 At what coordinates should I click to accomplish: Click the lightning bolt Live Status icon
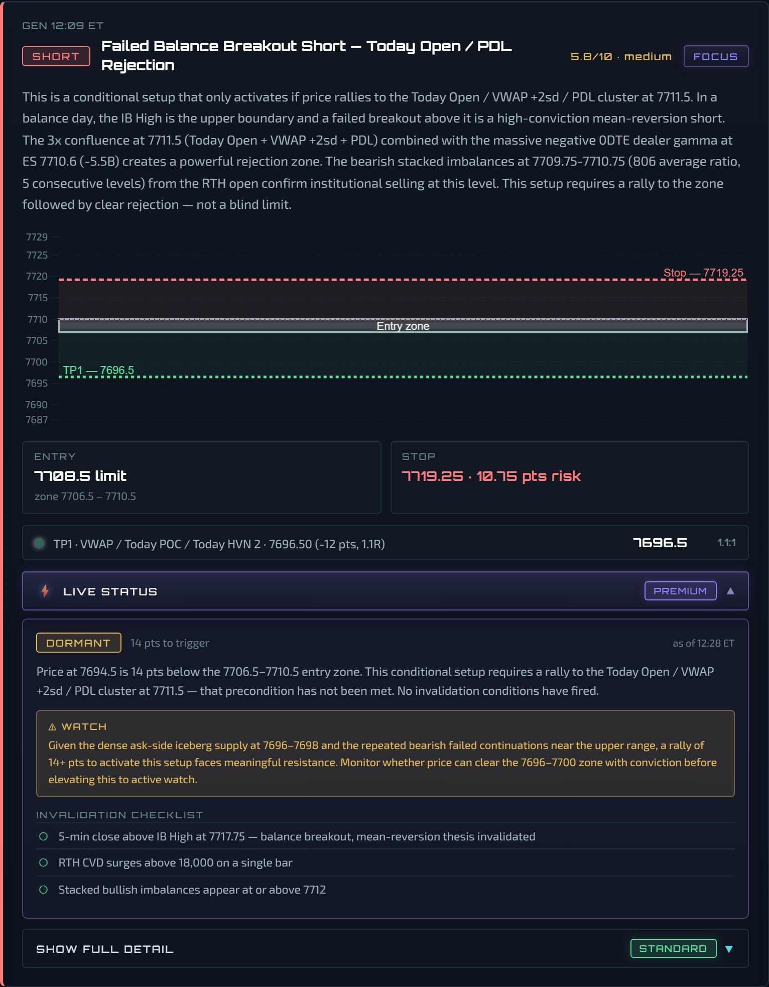pyautogui.click(x=45, y=591)
